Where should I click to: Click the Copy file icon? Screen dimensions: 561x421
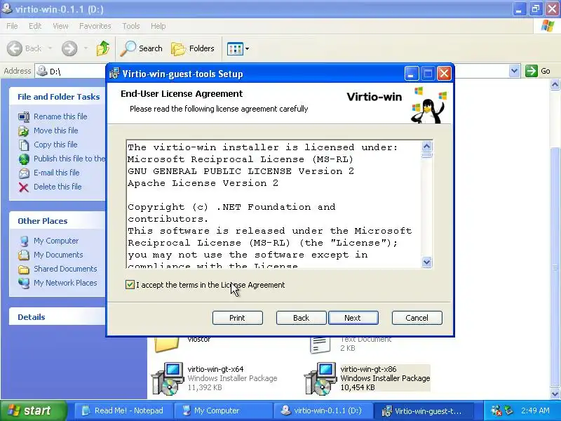click(x=24, y=145)
